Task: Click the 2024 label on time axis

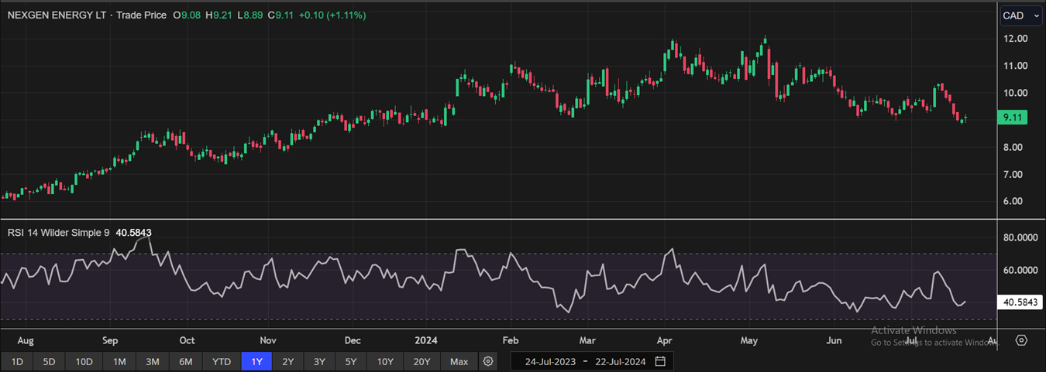Action: [x=426, y=340]
